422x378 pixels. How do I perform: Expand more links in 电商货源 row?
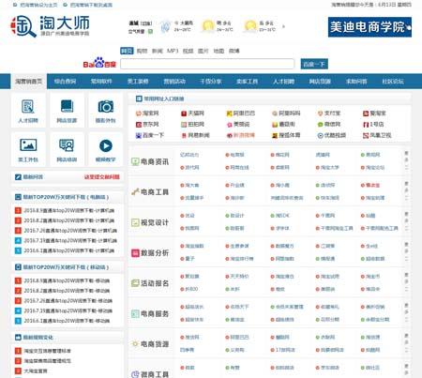click(x=406, y=342)
